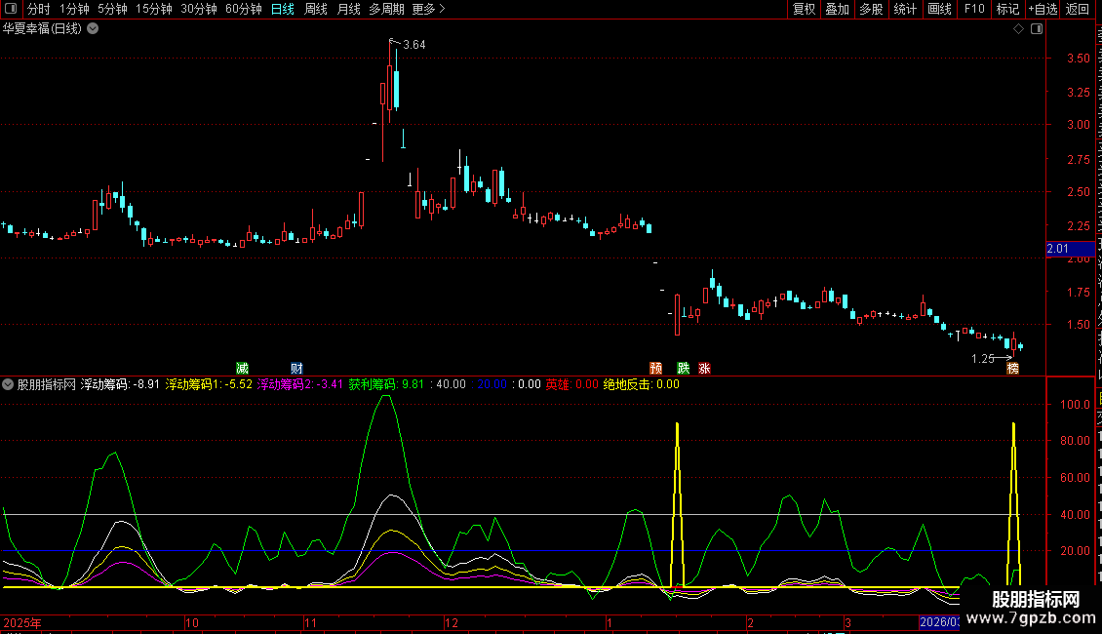
Task: Click the 涨 marker icon
Action: pyautogui.click(x=704, y=368)
